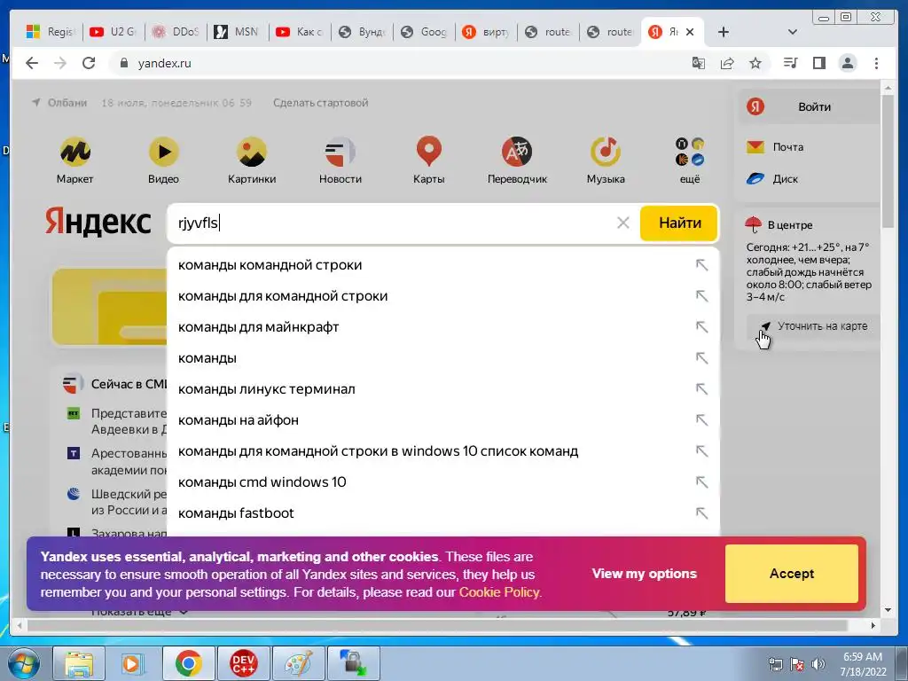Click the horizontal scrollbar right arrow
Image resolution: width=908 pixels, height=681 pixels.
pos(873,625)
